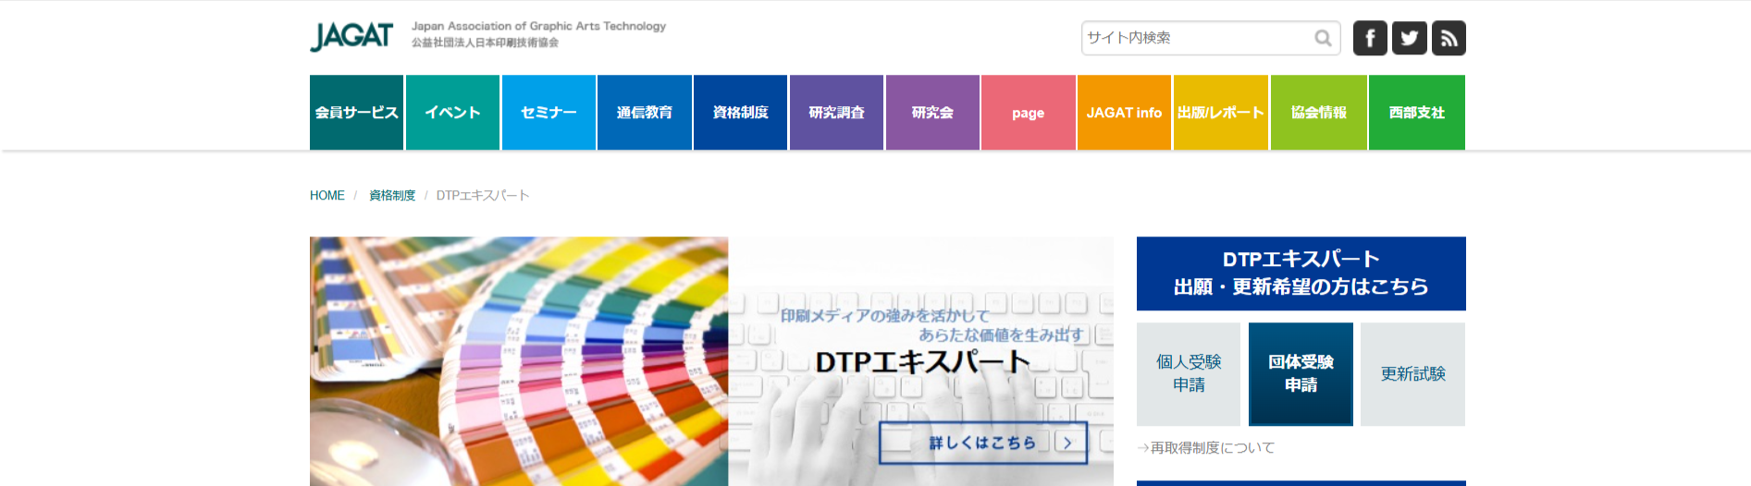Open the 出版/レポート menu
The height and width of the screenshot is (486, 1751).
tap(1221, 113)
